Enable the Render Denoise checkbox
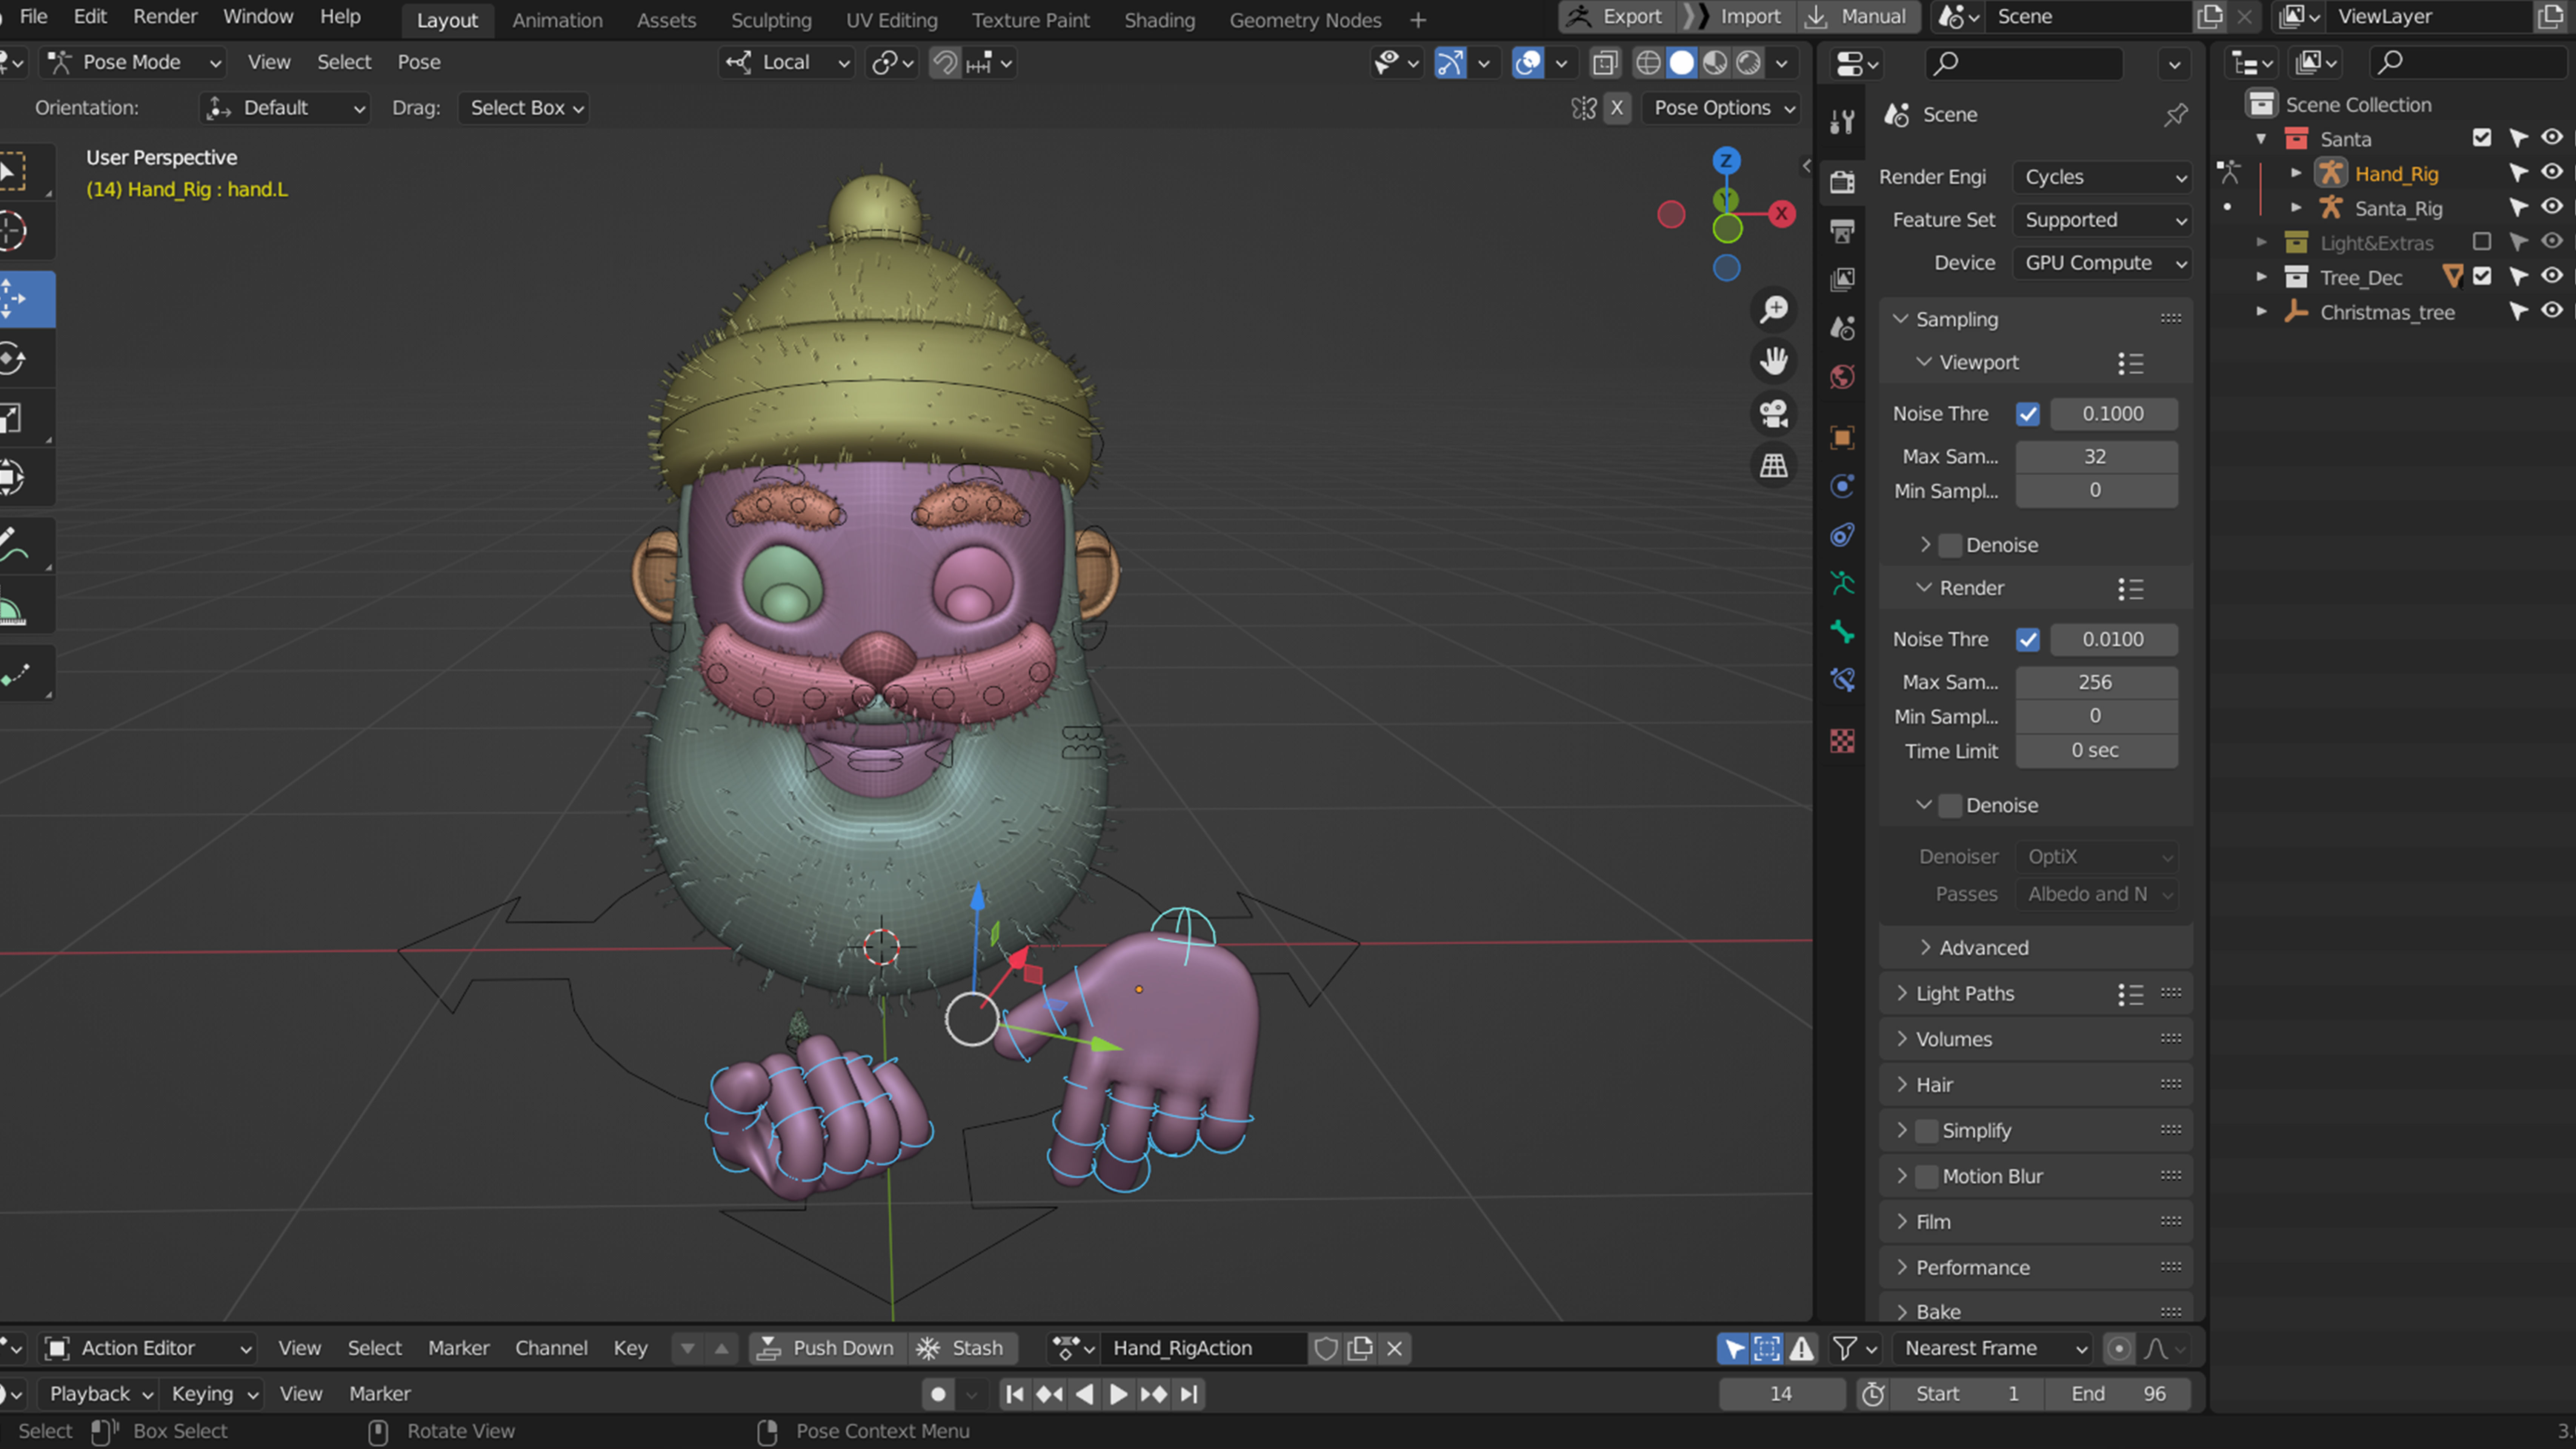 coord(1950,806)
